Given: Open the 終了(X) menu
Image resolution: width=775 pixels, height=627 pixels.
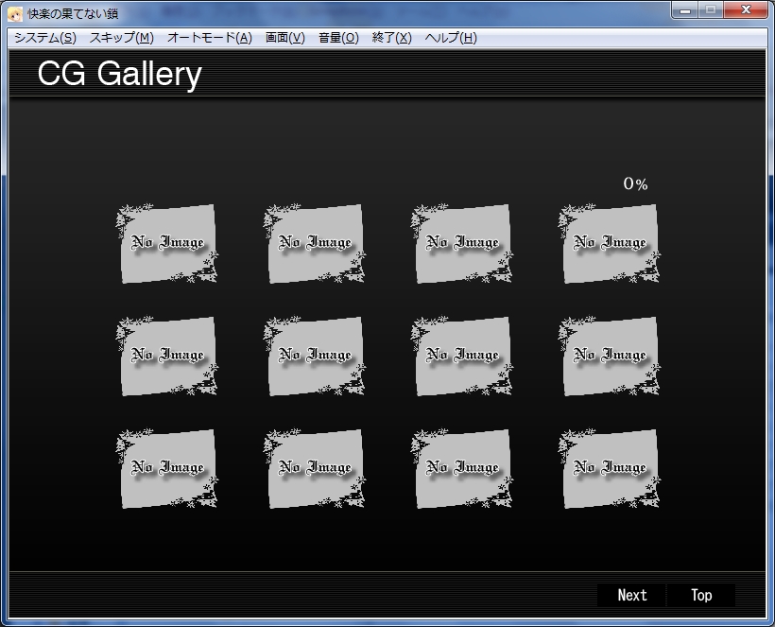Looking at the screenshot, I should click(x=392, y=38).
